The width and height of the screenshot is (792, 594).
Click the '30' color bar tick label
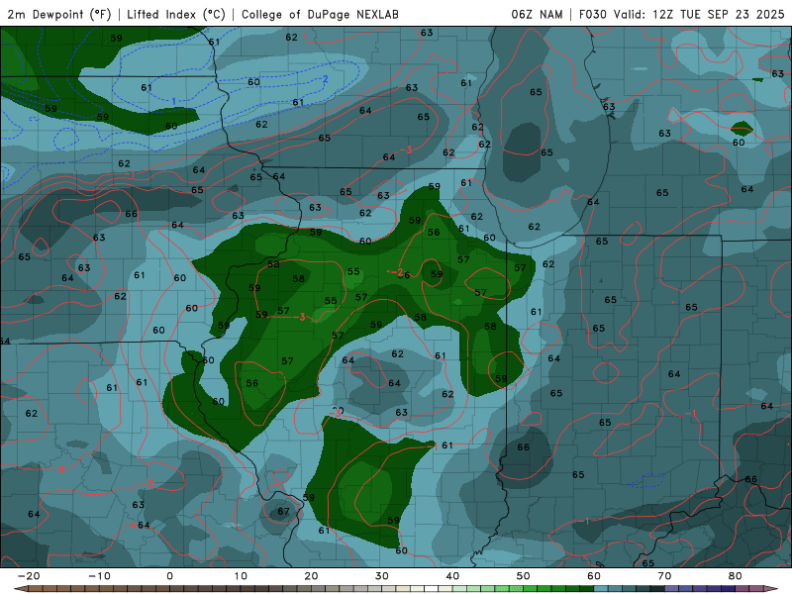[382, 576]
